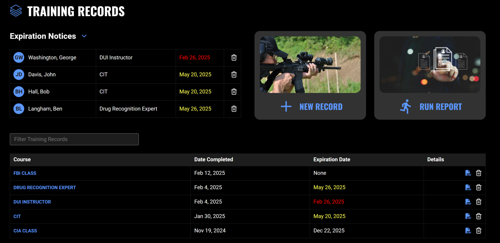
Task: Delete Ben Langham's Drug Recognition Expert notice
Action: click(x=234, y=109)
